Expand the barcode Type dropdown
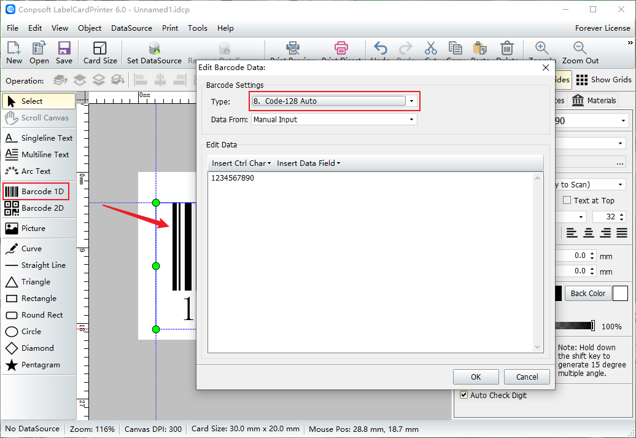The width and height of the screenshot is (636, 438). 412,101
